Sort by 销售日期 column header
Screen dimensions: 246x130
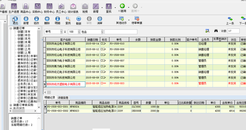[x=93, y=40]
